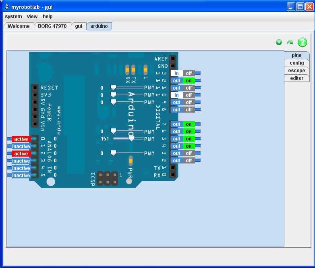The width and height of the screenshot is (315, 268).
Task: Click the pin 10 PWM slider
Action: point(127,94)
